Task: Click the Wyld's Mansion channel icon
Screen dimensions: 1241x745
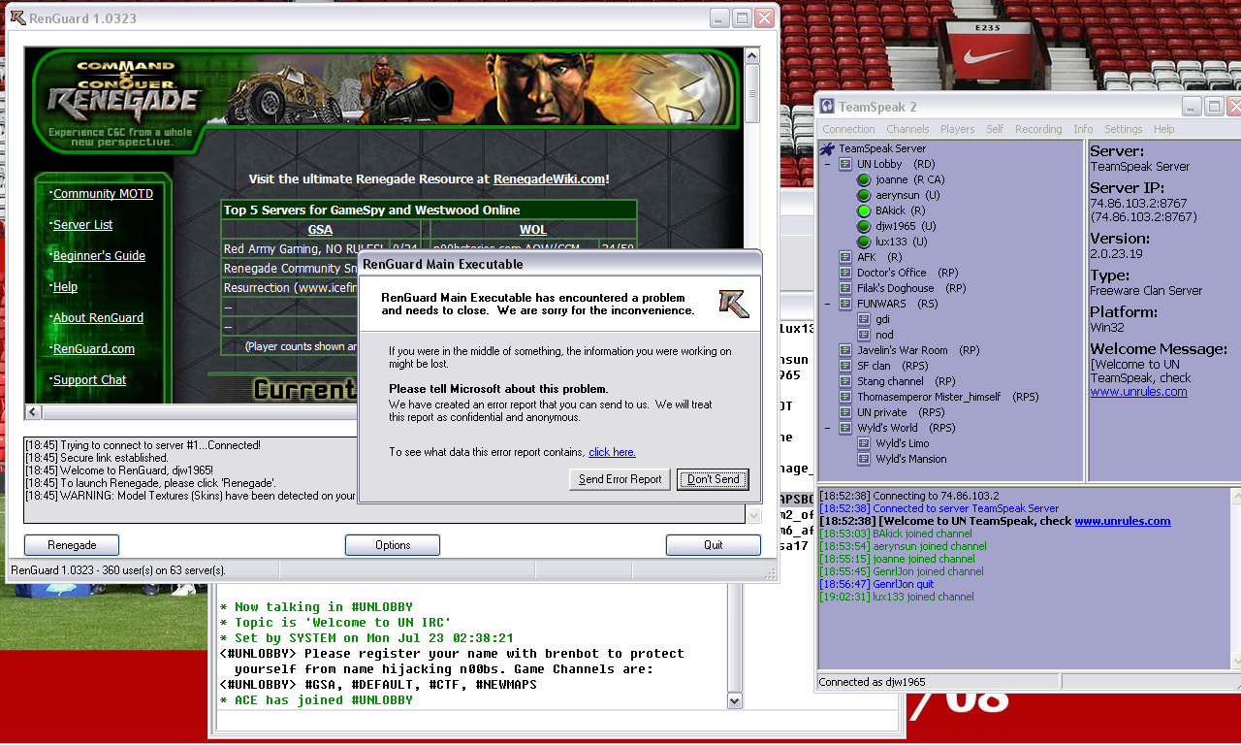Action: coord(864,459)
